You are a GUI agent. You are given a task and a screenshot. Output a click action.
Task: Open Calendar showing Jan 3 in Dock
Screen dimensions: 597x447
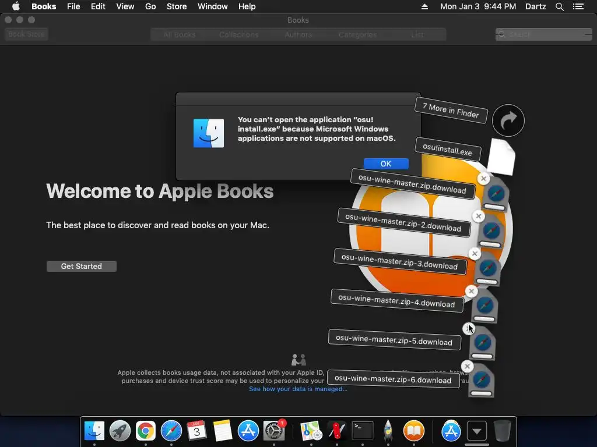pos(197,431)
